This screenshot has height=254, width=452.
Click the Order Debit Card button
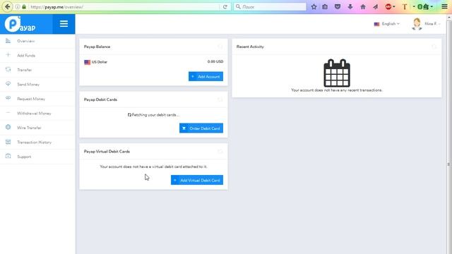tap(201, 128)
